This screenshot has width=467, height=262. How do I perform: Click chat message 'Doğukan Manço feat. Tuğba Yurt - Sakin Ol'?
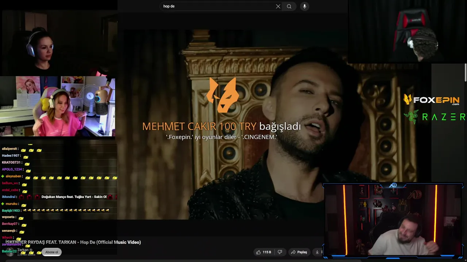(74, 197)
